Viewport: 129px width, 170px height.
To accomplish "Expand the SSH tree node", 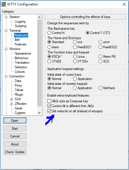I will pos(11,99).
